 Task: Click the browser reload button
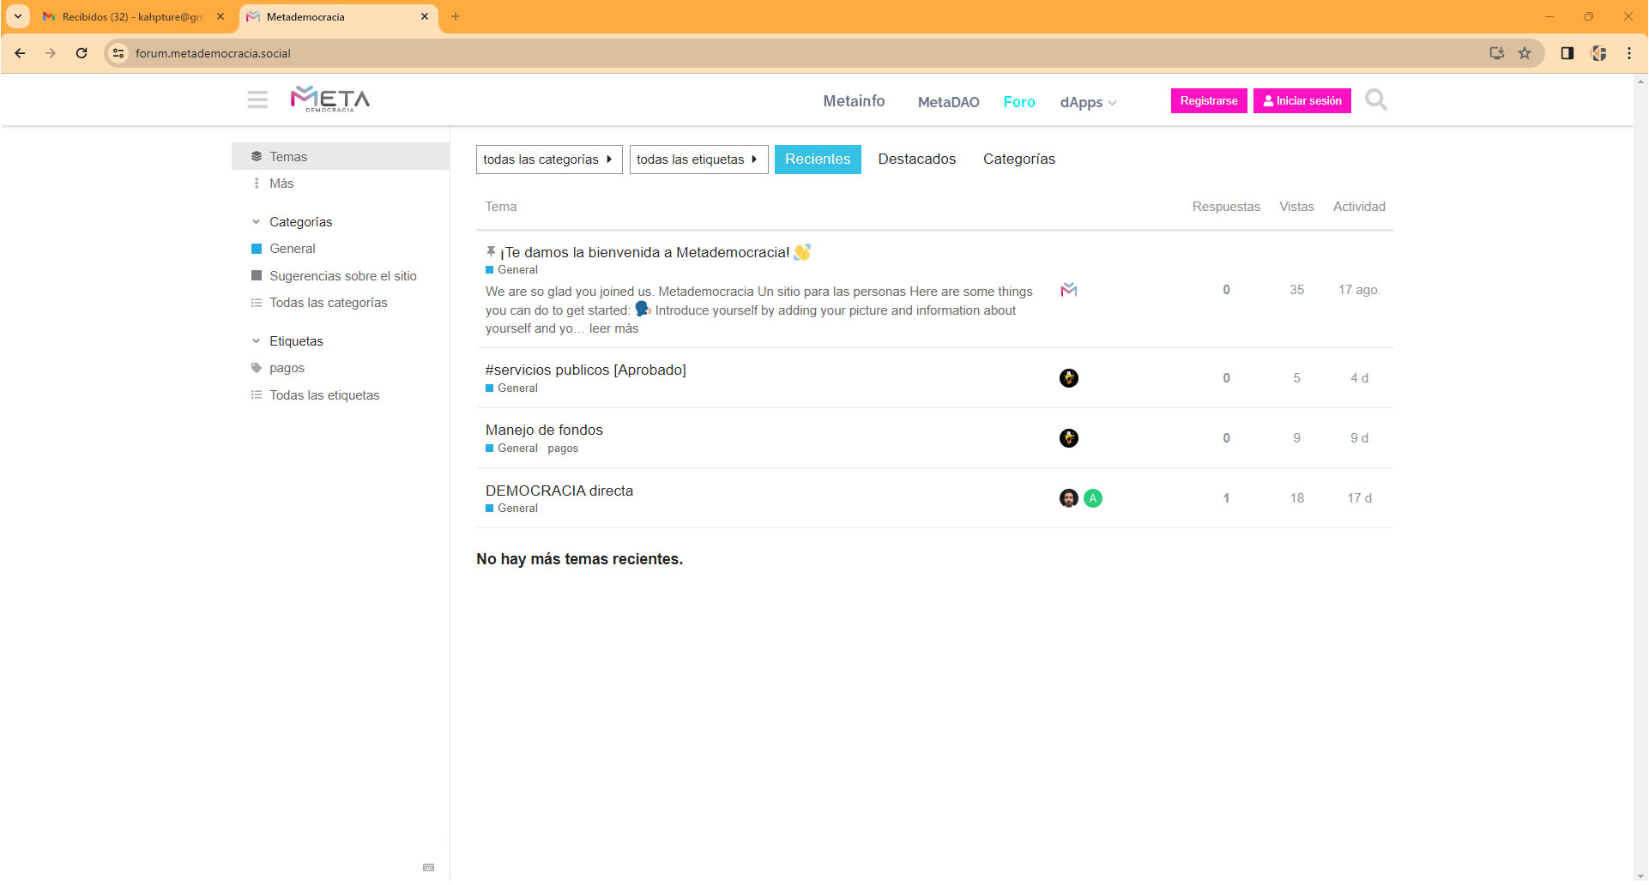click(82, 53)
